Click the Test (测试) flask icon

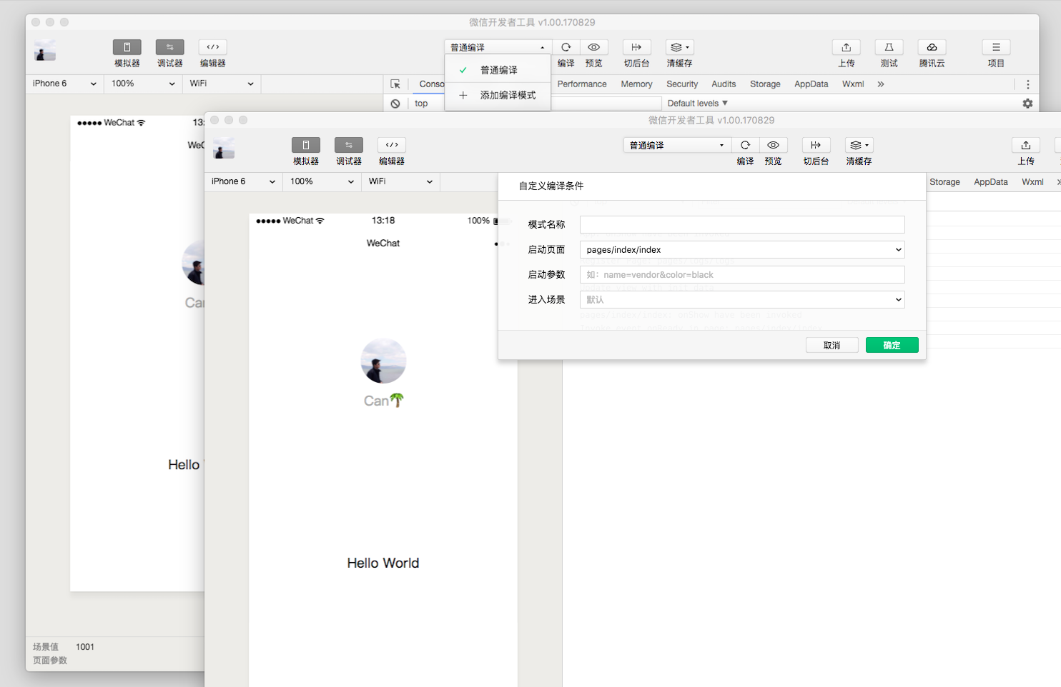(x=889, y=47)
